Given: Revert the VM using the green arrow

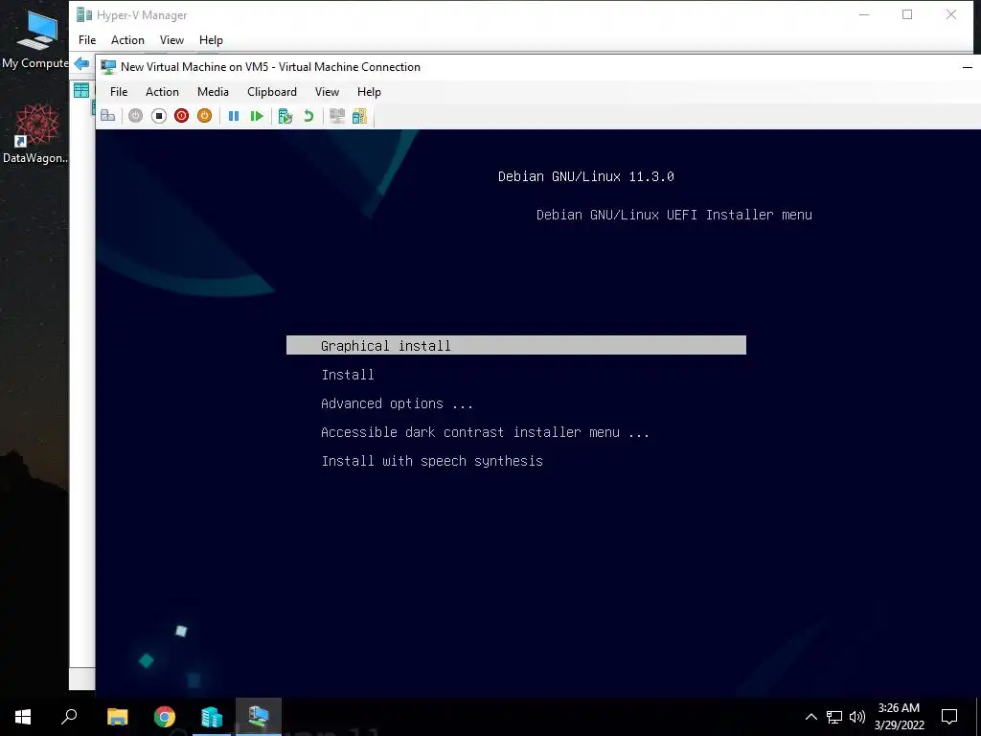Looking at the screenshot, I should point(308,116).
